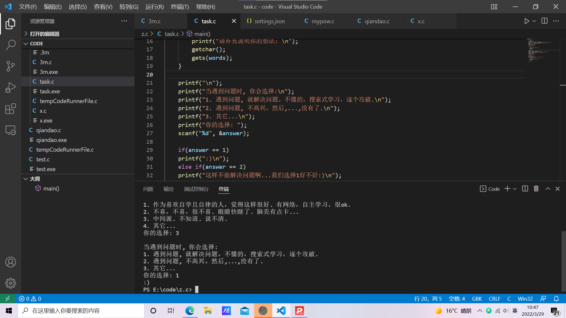Maximize the panel size chevron
The width and height of the screenshot is (566, 318).
548,189
